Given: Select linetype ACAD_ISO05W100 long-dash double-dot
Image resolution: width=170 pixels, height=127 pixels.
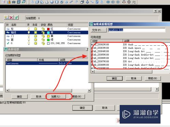Looking at the screenshot, I should pyautogui.click(x=130, y=55).
